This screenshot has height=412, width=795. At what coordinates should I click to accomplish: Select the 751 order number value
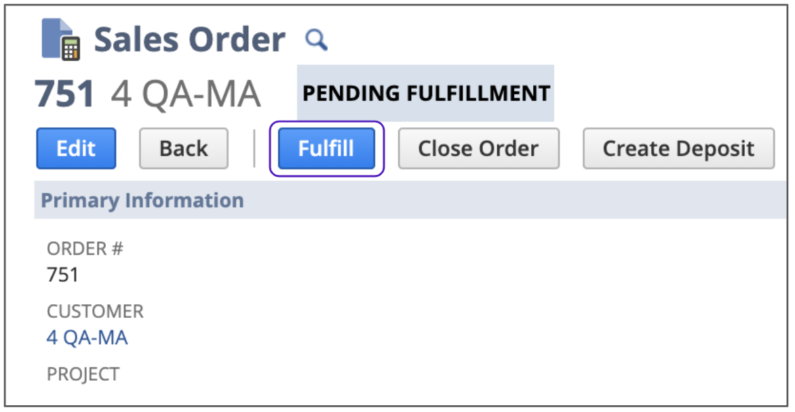62,274
